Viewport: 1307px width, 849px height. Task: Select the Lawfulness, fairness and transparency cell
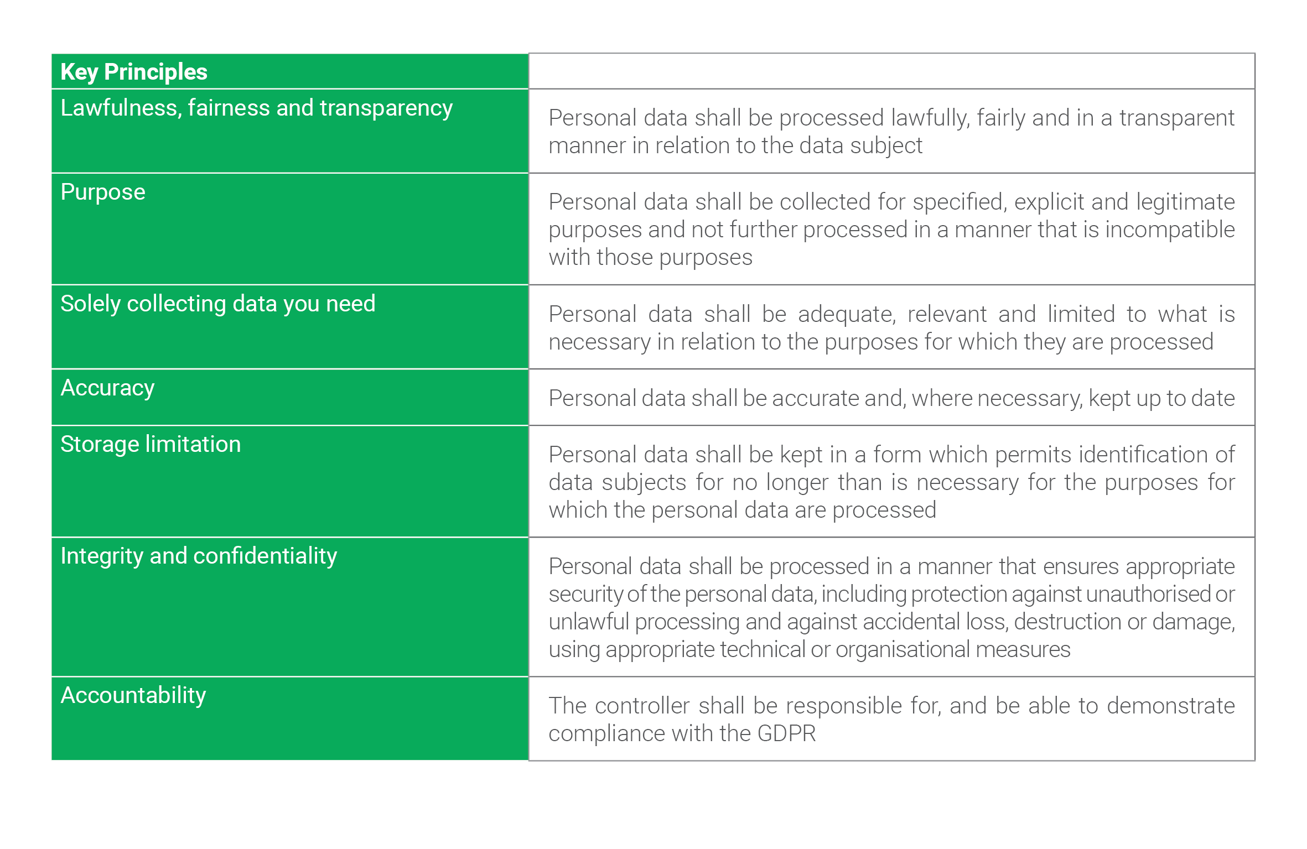(x=290, y=131)
